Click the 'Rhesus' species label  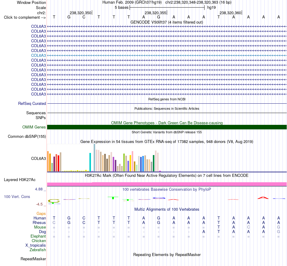point(39,222)
